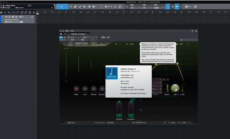Select the Bend tool

pos(89,7)
